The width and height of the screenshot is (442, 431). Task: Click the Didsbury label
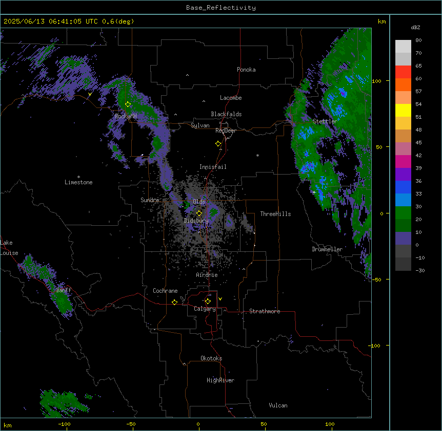[x=196, y=221]
